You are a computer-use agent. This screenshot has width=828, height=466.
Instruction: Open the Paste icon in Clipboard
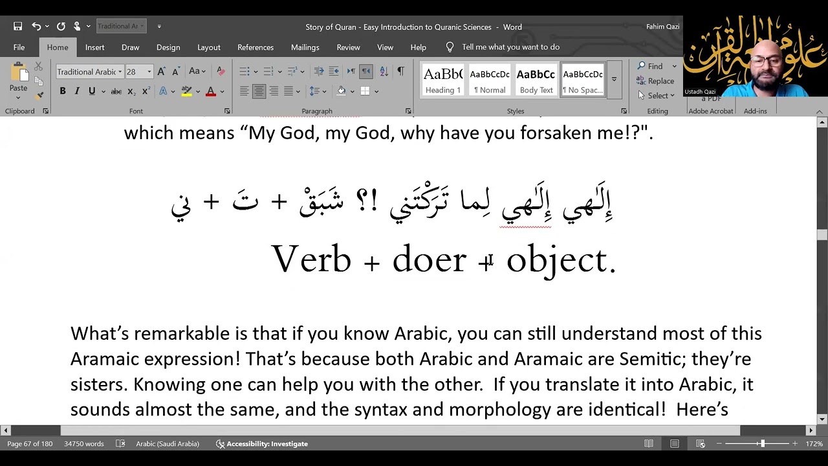[x=18, y=72]
